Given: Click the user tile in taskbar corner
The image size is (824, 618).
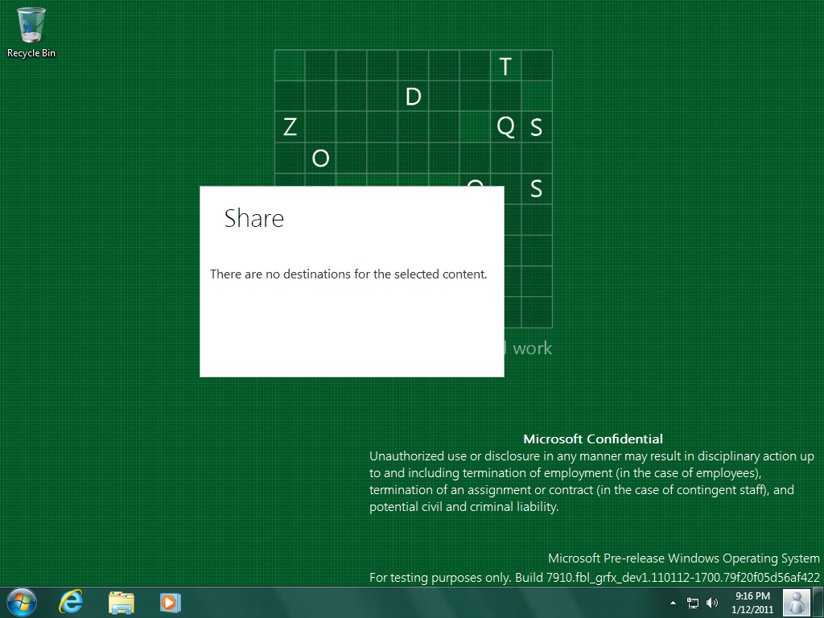Looking at the screenshot, I should pyautogui.click(x=796, y=602).
